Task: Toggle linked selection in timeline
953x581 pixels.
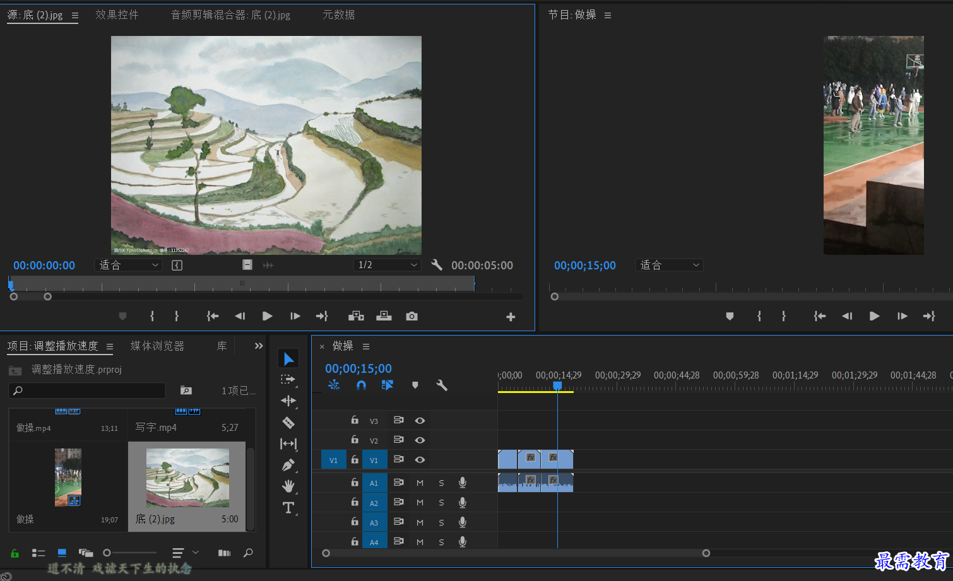Action: point(388,385)
